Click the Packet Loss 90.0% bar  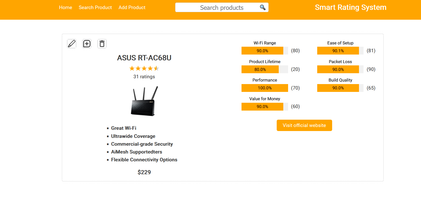(340, 69)
